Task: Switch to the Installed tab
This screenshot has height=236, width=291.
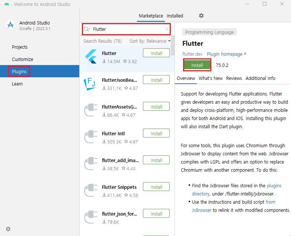Action: (x=175, y=16)
